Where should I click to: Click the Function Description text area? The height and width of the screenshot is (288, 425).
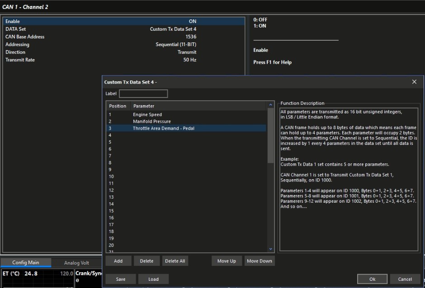349,180
